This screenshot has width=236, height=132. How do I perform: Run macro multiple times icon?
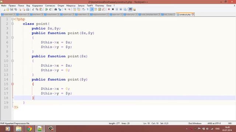tap(121, 10)
